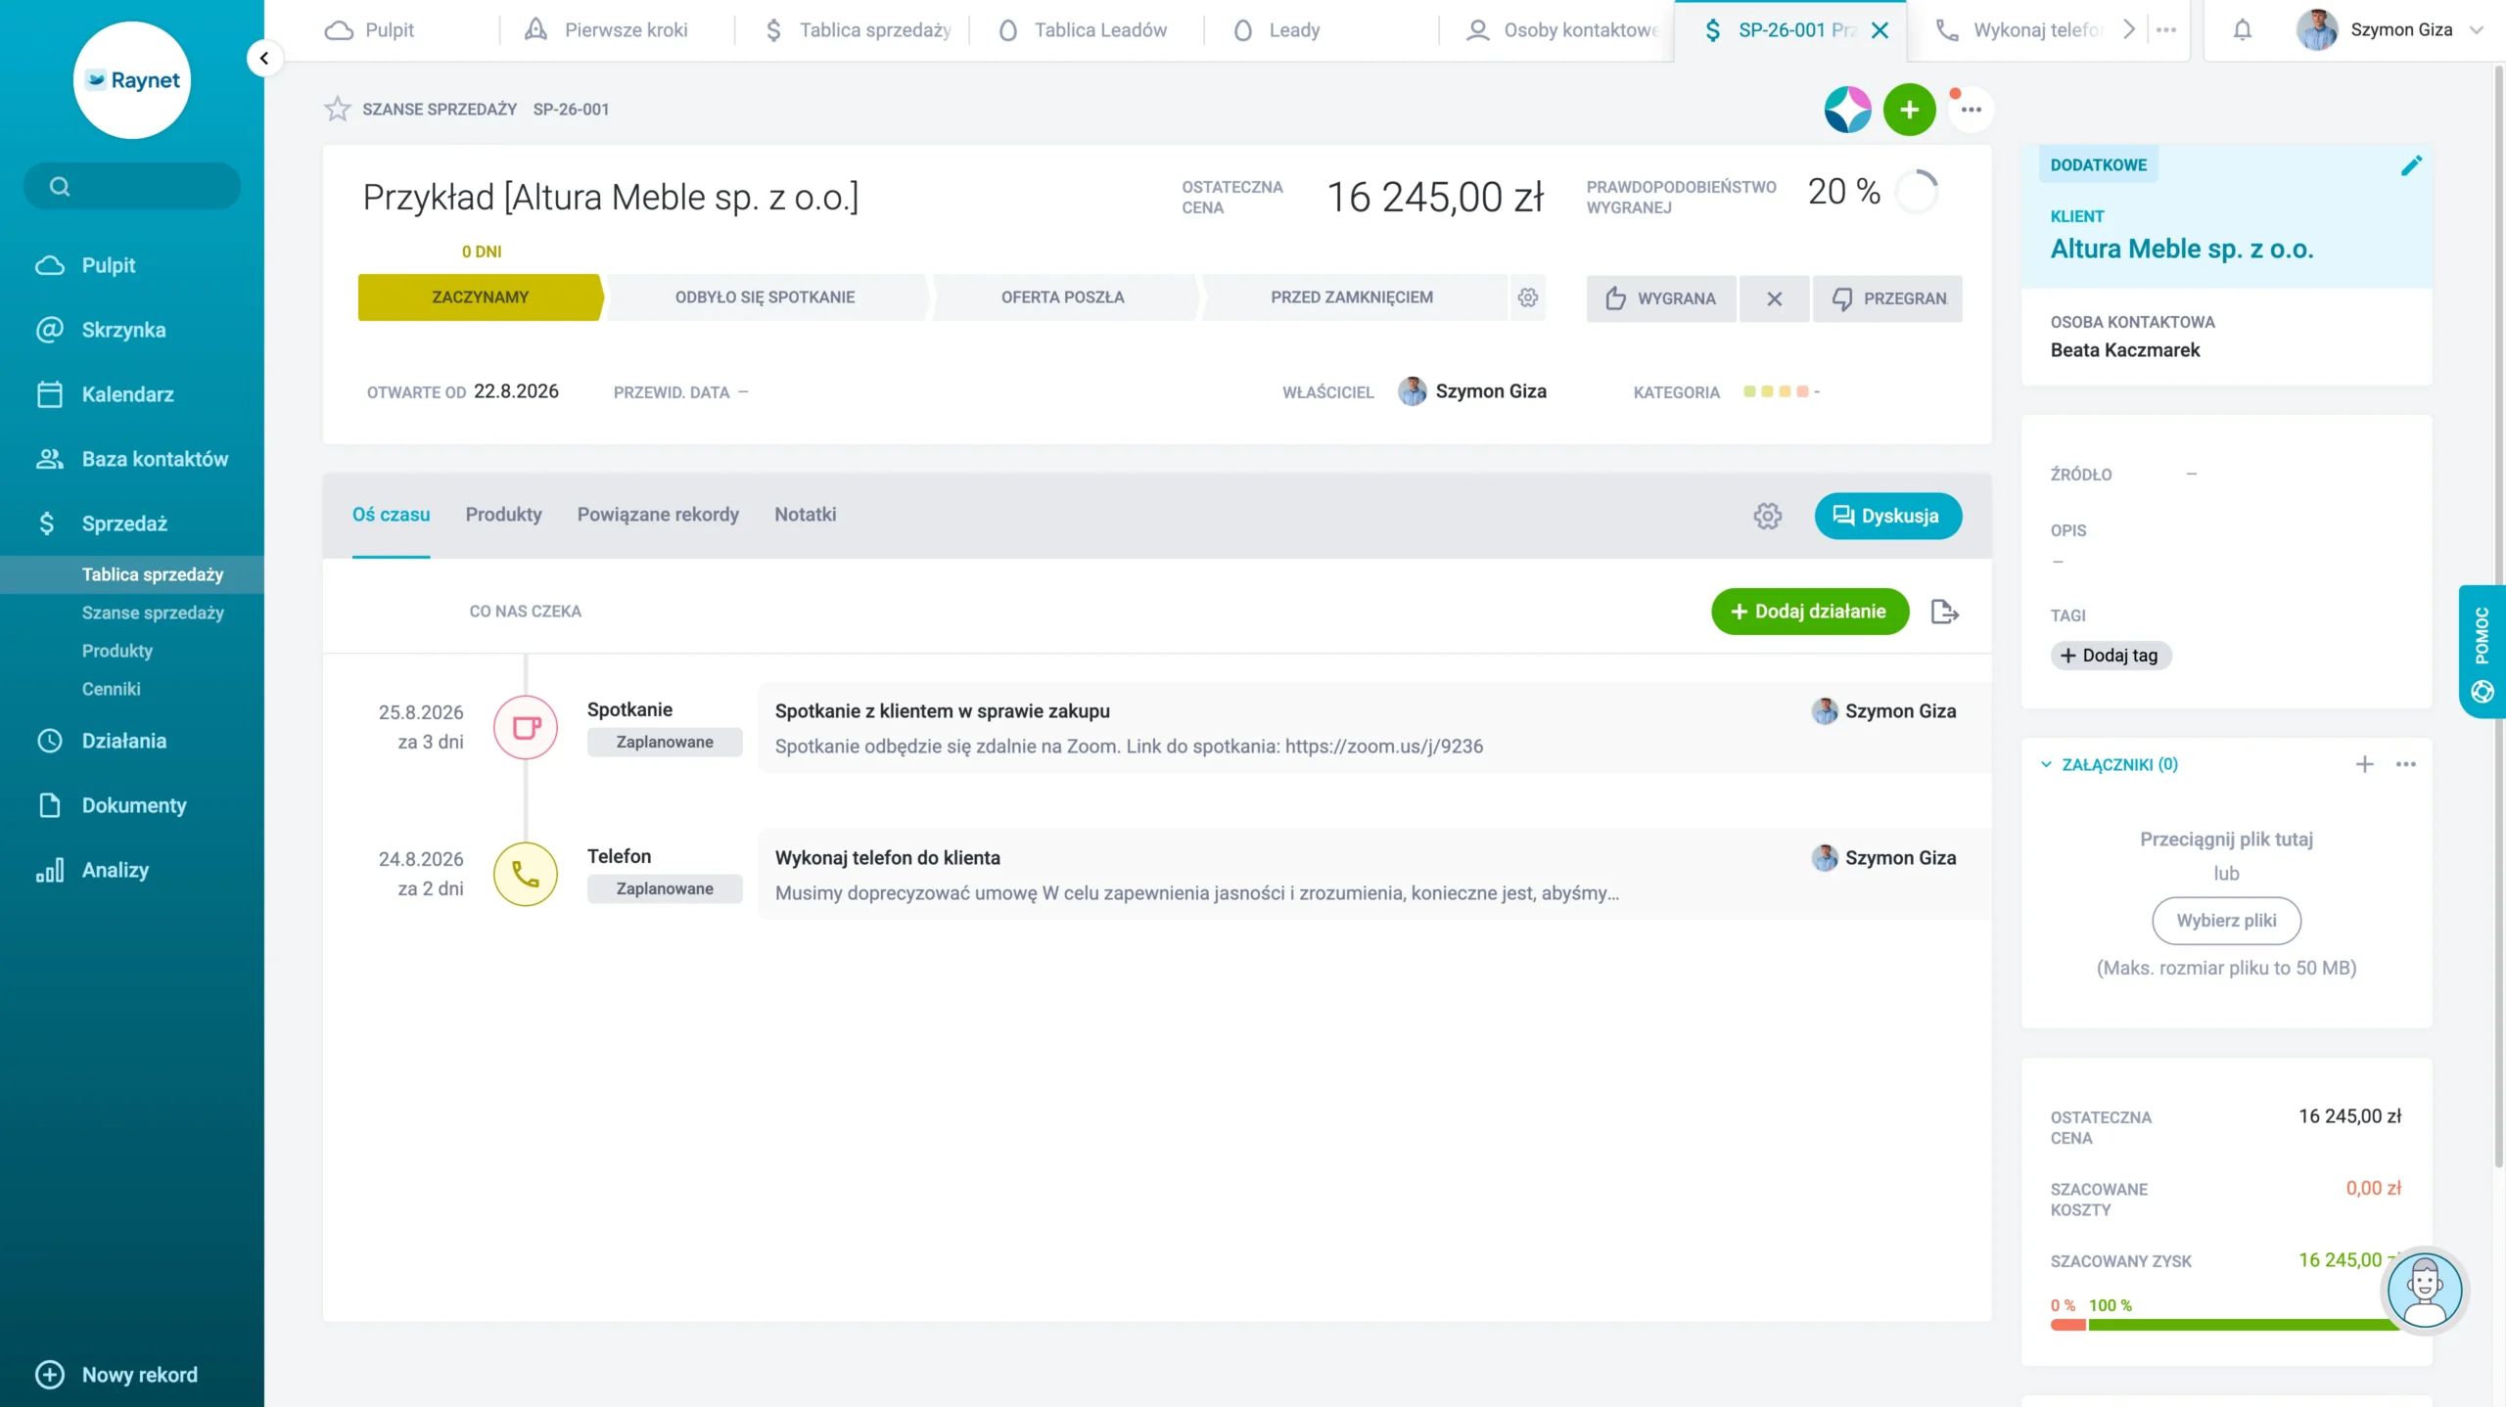Open the colorful AI assistant icon
The image size is (2506, 1407).
tap(1847, 109)
